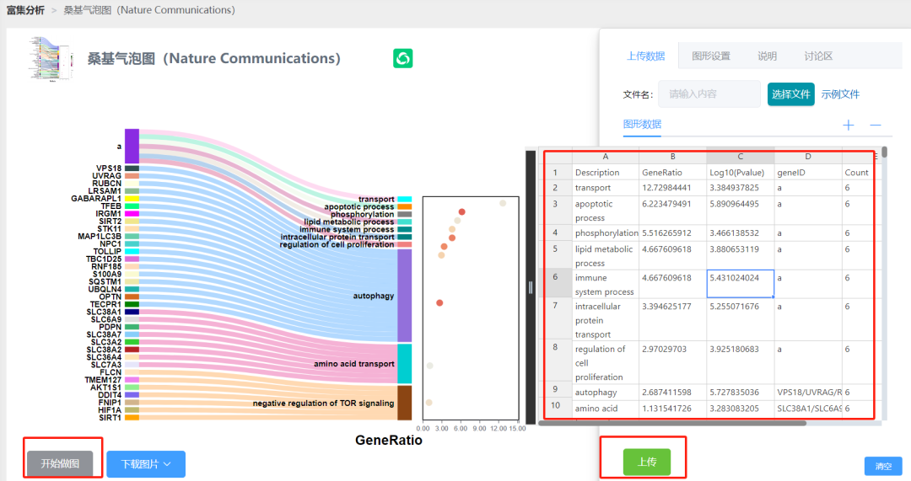The height and width of the screenshot is (481, 911).
Task: Click the GeneRatio axis title under the plot
Action: [x=389, y=441]
